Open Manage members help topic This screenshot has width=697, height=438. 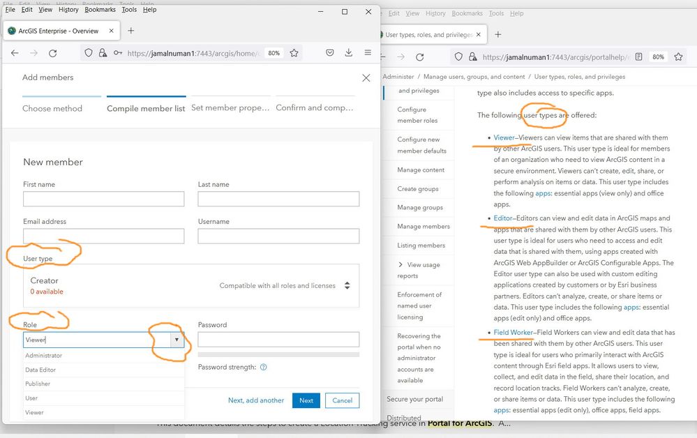coord(424,226)
